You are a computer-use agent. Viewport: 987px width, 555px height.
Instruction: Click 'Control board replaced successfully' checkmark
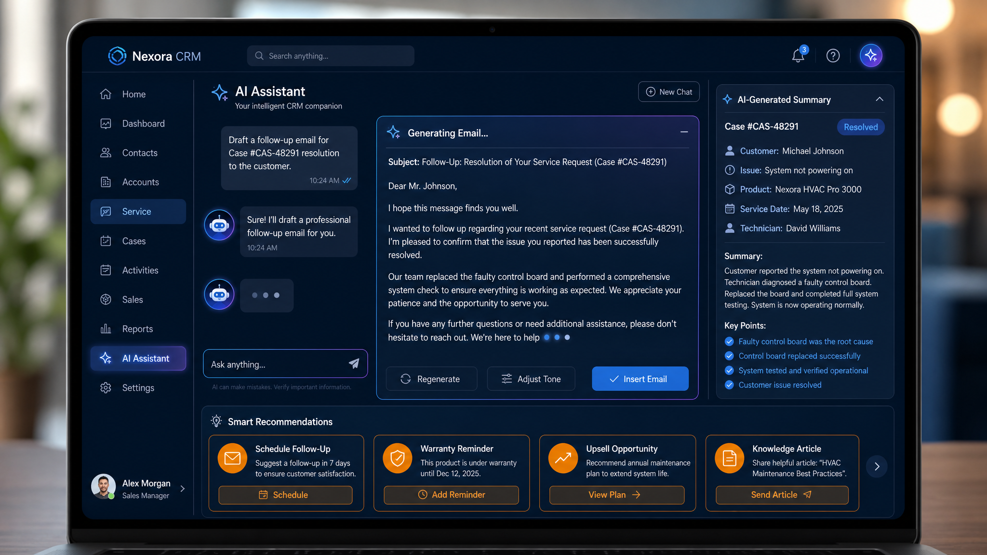pyautogui.click(x=729, y=356)
